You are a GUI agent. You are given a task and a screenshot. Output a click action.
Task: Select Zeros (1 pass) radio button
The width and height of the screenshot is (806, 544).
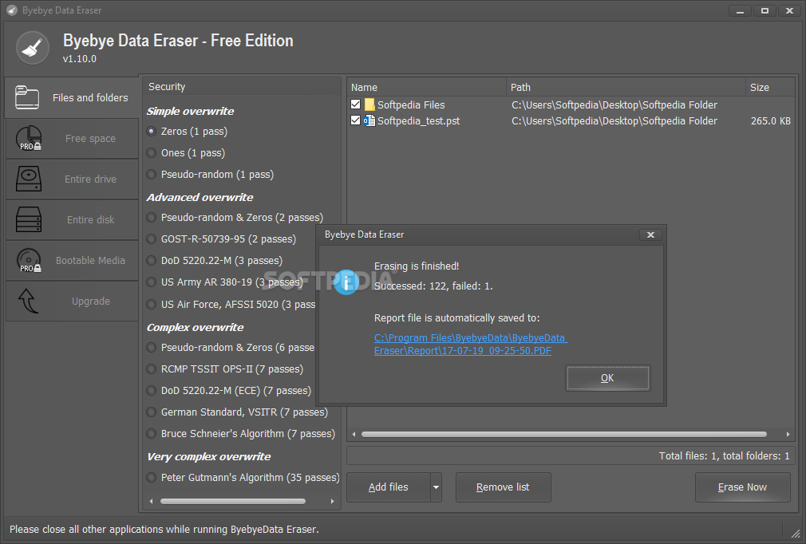pyautogui.click(x=151, y=132)
